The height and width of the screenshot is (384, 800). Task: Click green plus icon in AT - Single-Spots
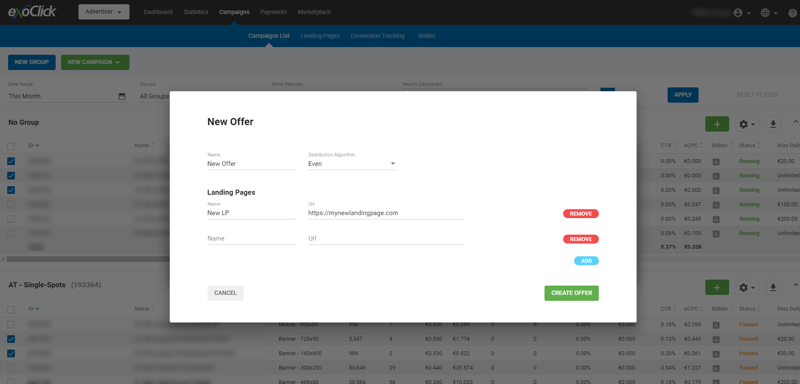(x=717, y=287)
